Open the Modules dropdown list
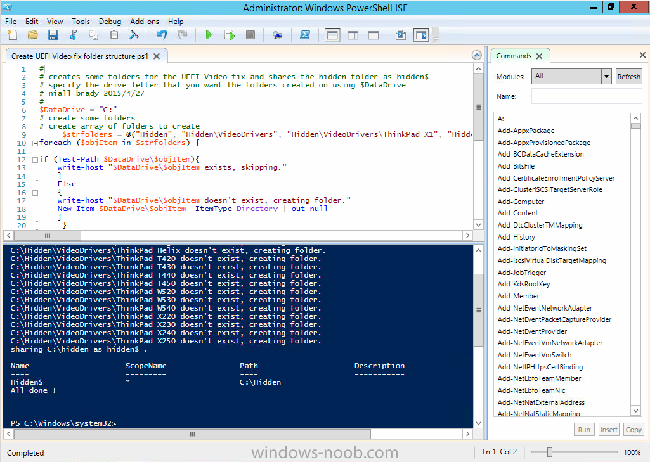 pos(606,76)
